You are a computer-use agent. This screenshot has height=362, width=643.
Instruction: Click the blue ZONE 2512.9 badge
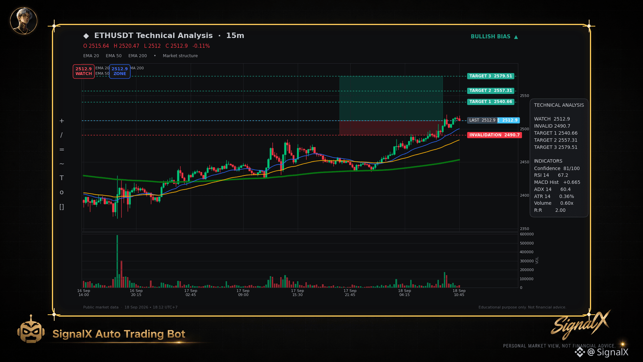(120, 72)
